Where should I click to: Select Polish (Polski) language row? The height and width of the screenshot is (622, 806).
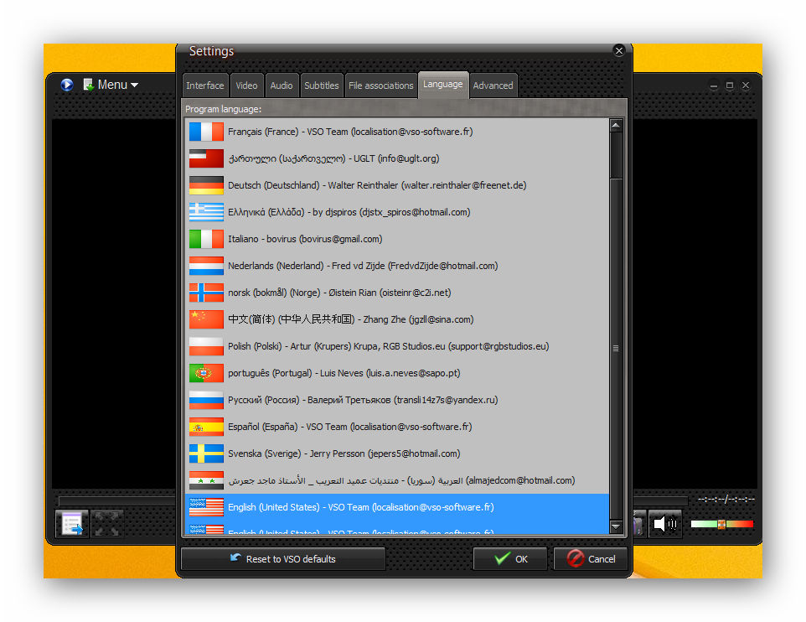point(397,346)
